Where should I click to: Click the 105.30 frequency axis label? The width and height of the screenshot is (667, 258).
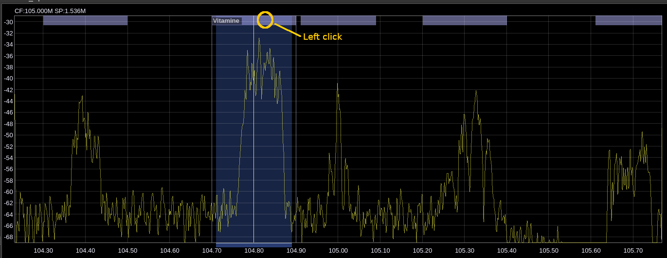(x=465, y=251)
